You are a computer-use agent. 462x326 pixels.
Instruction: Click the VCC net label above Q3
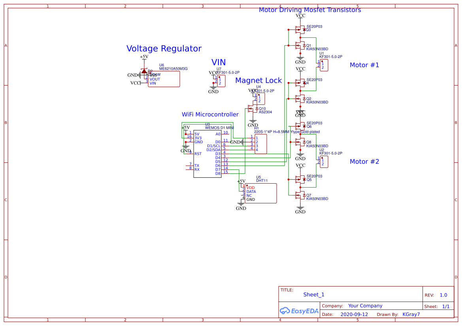pos(300,16)
